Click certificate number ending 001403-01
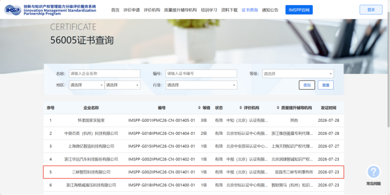Image resolution: width=390 pixels, height=195 pixels. (162, 146)
